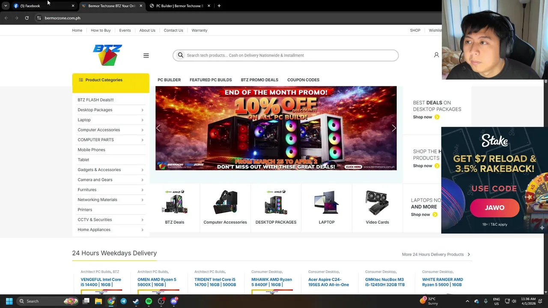The width and height of the screenshot is (548, 308).
Task: Click the JAWO code button on Stake ad
Action: [x=494, y=208]
